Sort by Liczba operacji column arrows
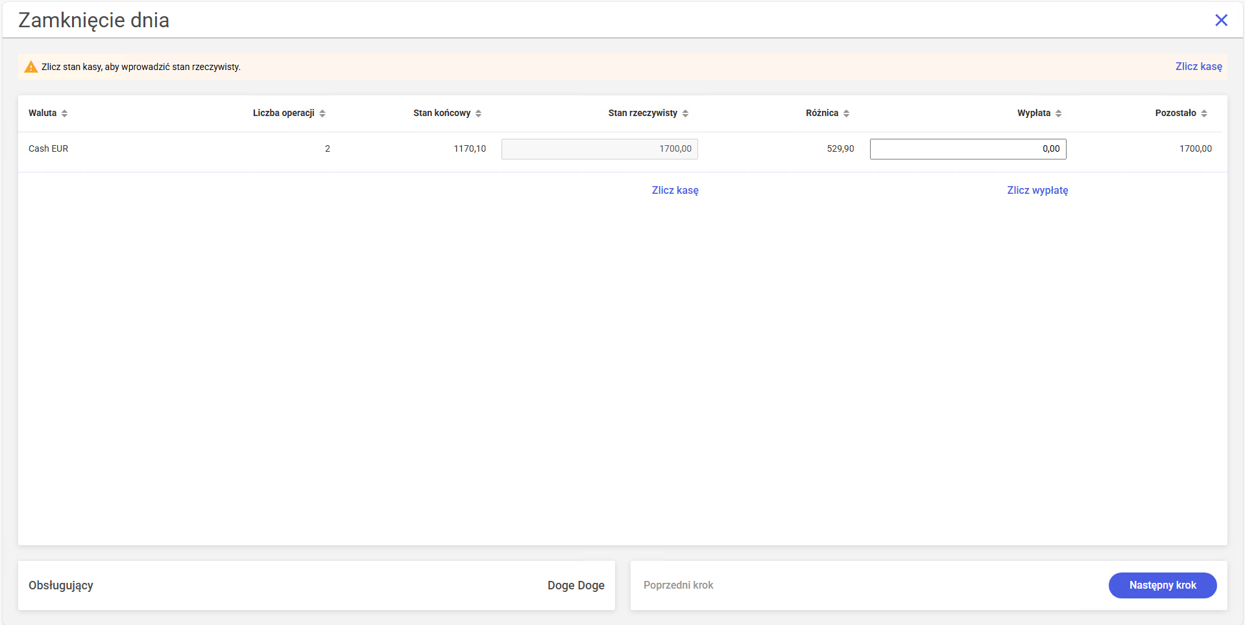The width and height of the screenshot is (1245, 625). (322, 113)
